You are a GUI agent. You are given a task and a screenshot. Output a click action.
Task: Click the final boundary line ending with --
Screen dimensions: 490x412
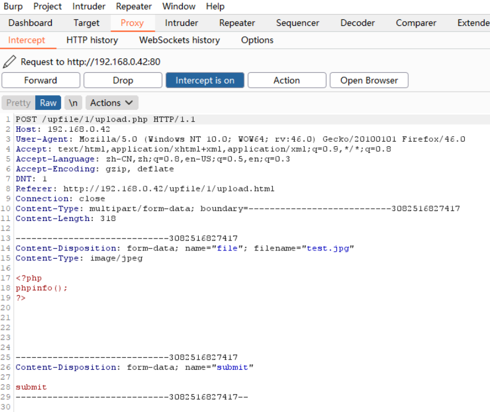click(x=132, y=397)
